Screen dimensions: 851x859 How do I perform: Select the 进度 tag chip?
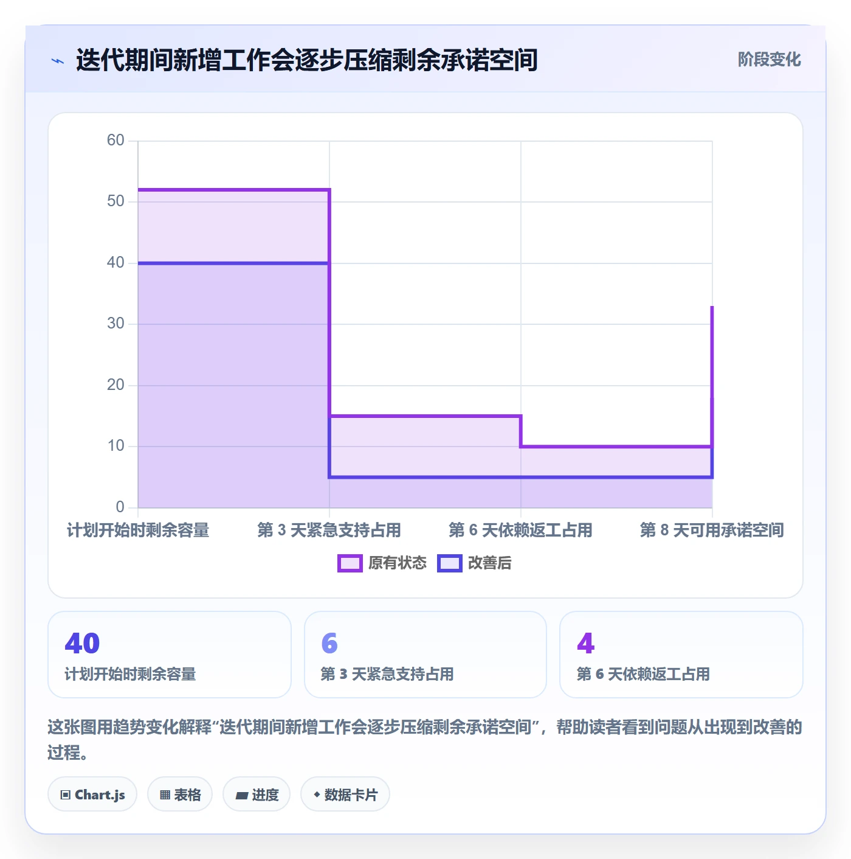pos(257,795)
